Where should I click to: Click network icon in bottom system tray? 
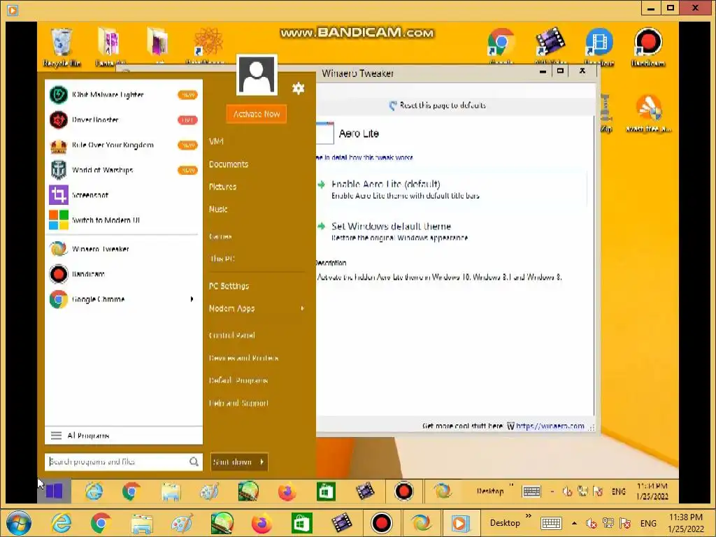point(608,523)
